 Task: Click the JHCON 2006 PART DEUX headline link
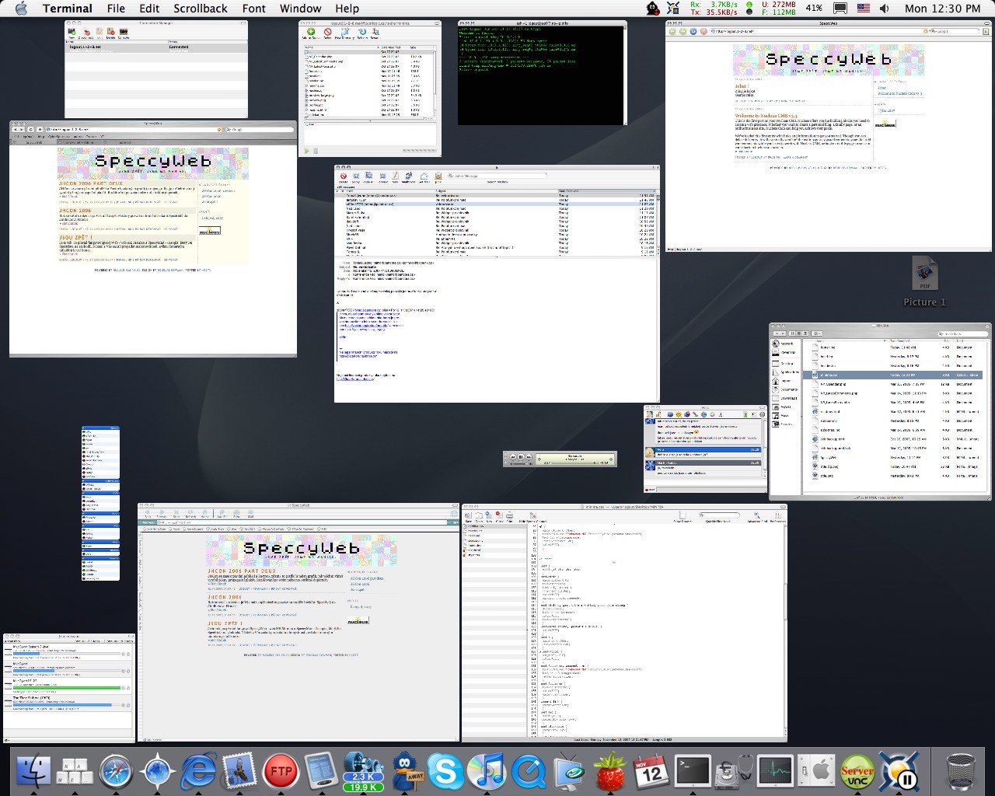[x=91, y=183]
